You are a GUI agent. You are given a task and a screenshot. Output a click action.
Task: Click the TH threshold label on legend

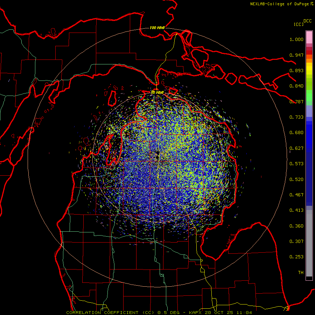[301, 273]
